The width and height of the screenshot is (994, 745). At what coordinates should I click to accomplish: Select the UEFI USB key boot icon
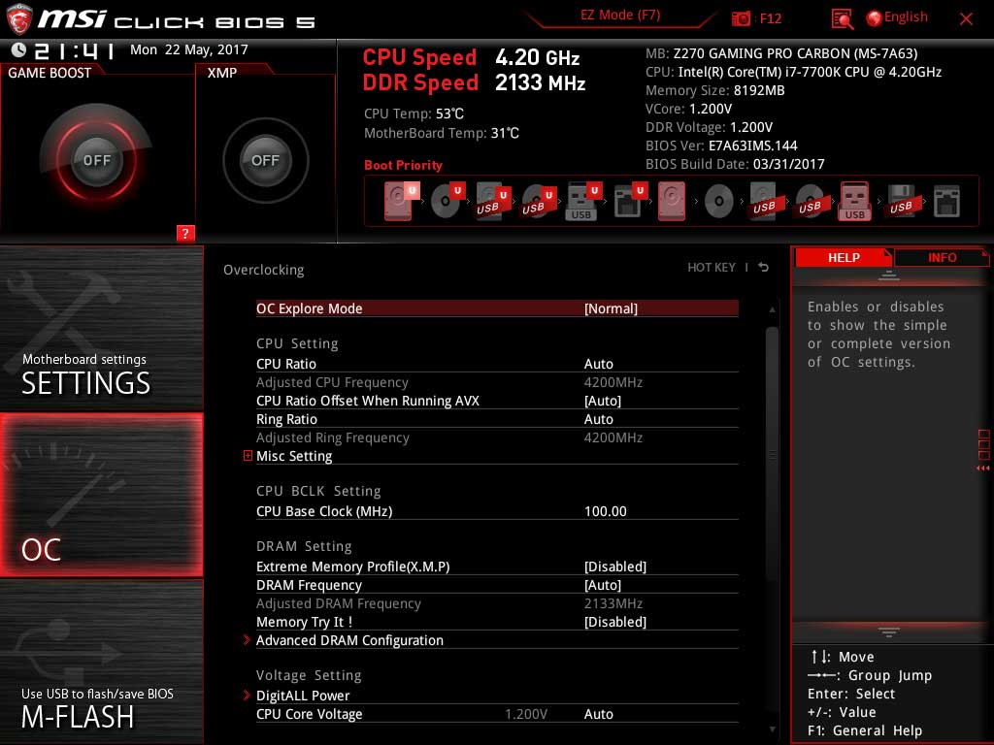click(582, 202)
